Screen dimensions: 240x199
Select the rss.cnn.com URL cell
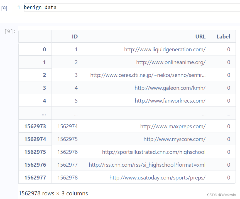click(147, 165)
